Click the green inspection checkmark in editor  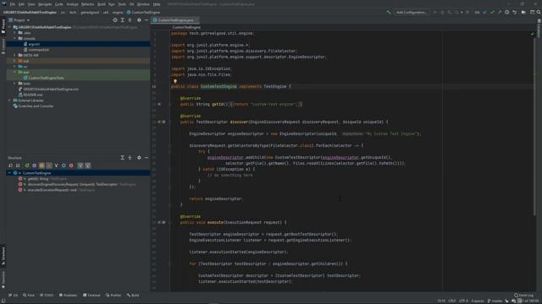coord(533,34)
